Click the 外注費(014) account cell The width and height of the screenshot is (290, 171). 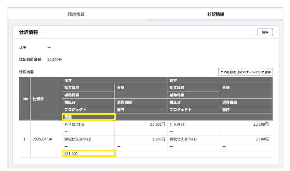[74, 124]
